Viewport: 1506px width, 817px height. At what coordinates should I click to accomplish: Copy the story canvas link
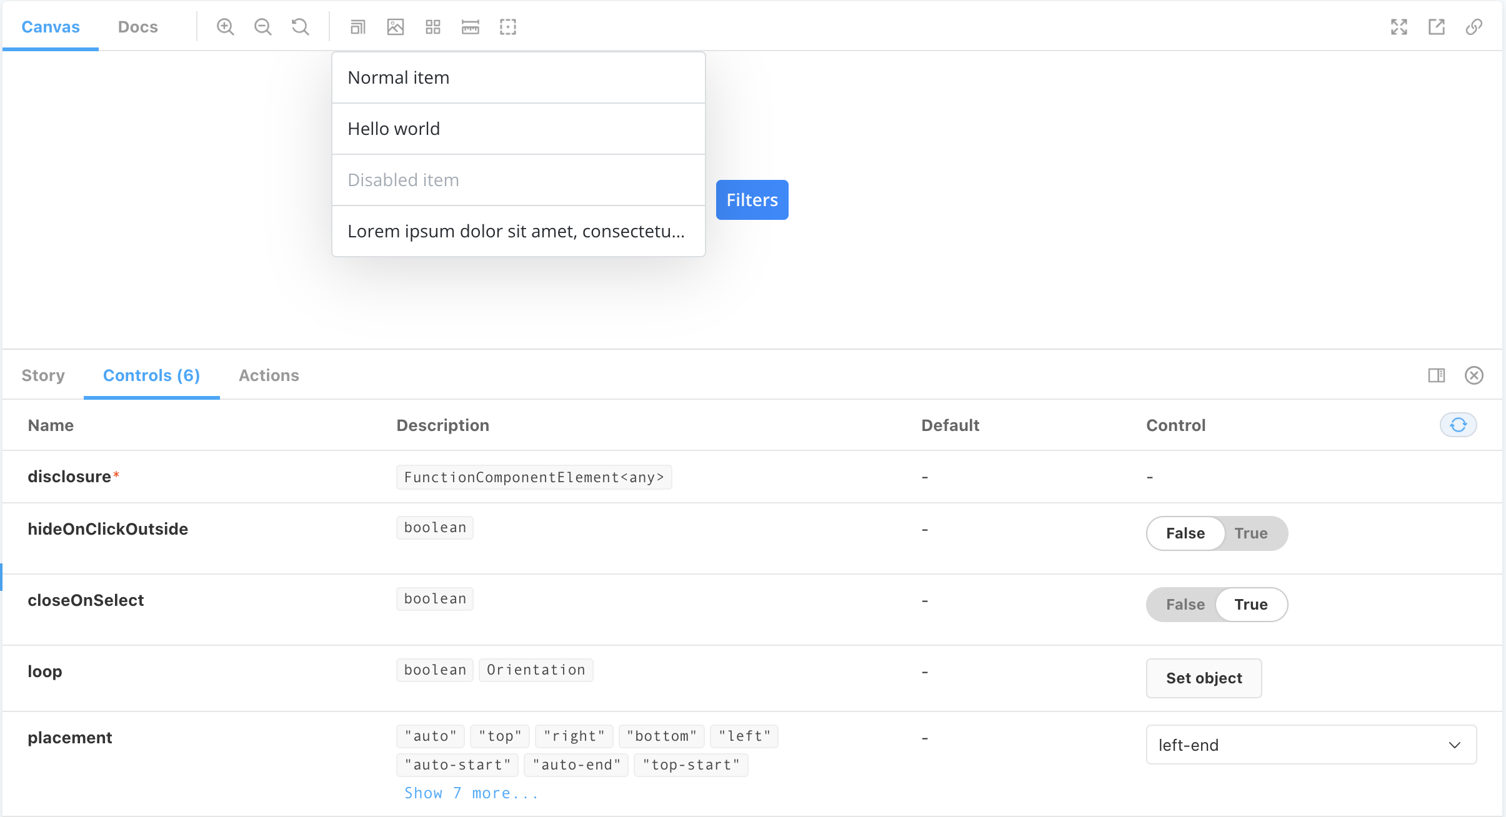[x=1475, y=27]
